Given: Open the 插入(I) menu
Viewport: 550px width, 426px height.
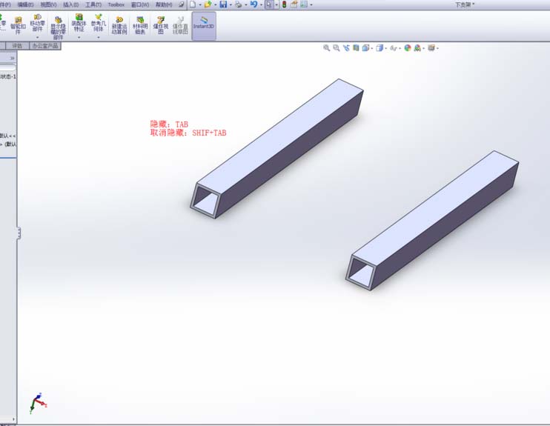Looking at the screenshot, I should 71,4.
